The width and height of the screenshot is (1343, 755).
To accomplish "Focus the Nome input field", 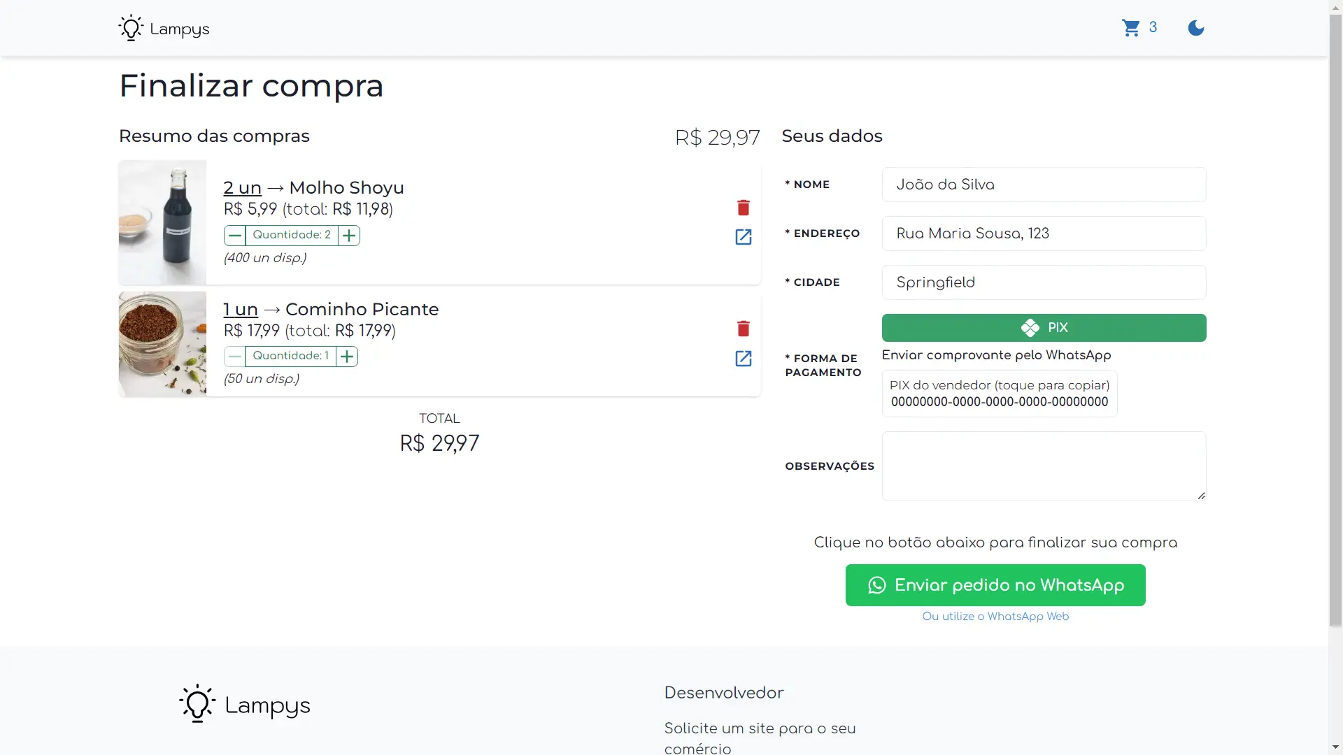I will point(1044,185).
